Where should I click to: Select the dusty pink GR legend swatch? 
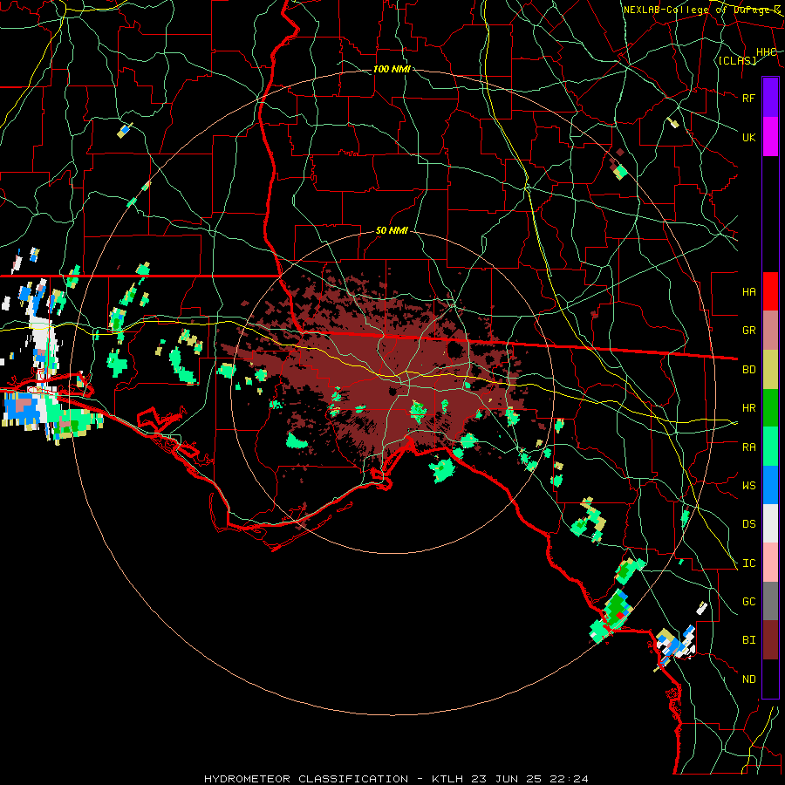point(770,331)
